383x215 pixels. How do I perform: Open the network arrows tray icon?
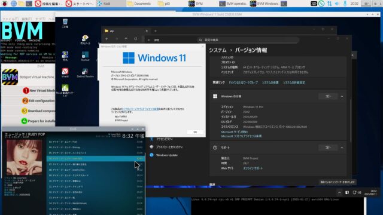point(329,4)
